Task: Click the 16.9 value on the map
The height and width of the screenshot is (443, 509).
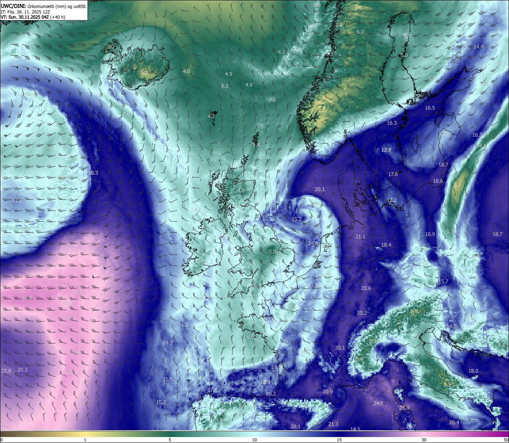Action: (430, 234)
